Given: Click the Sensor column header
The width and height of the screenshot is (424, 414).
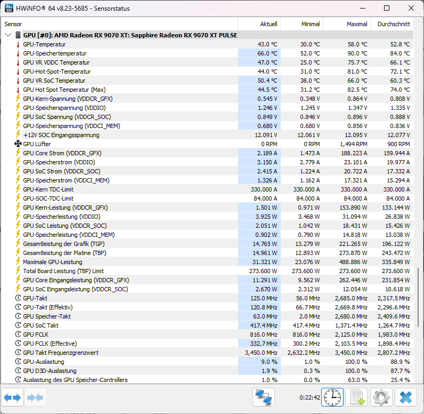Looking at the screenshot, I should pyautogui.click(x=119, y=24).
